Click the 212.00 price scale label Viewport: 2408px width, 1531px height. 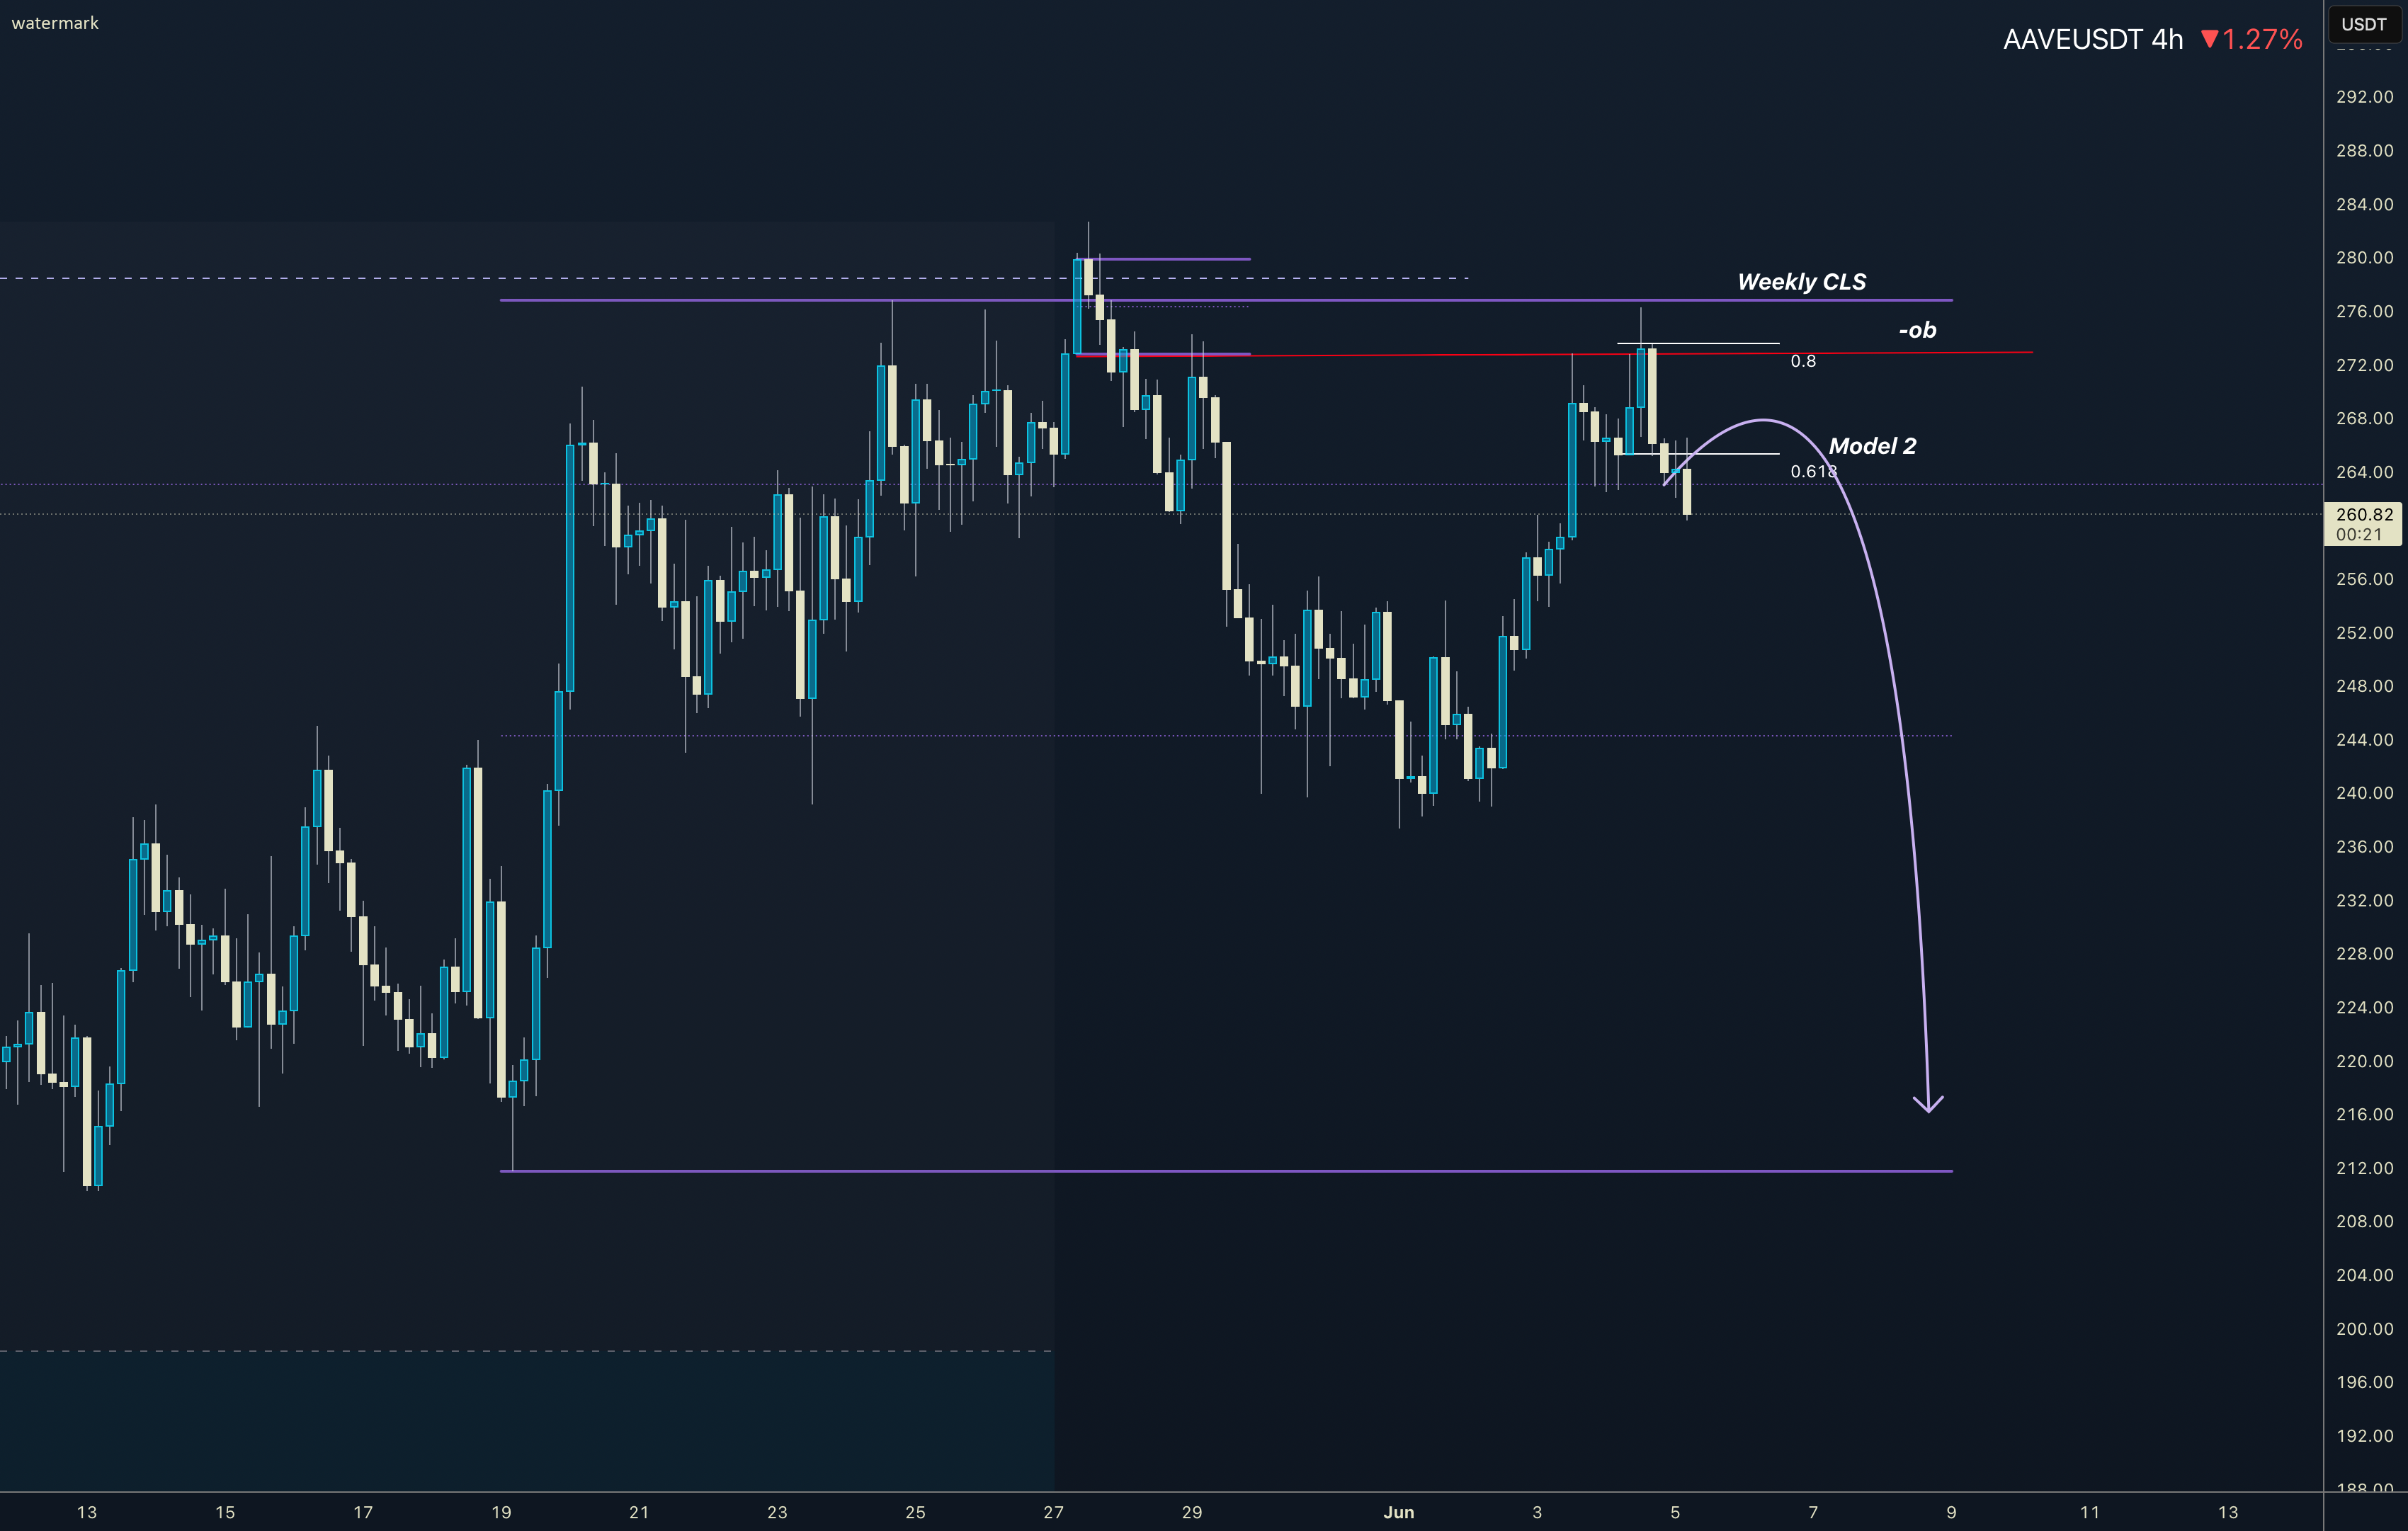[2364, 1168]
